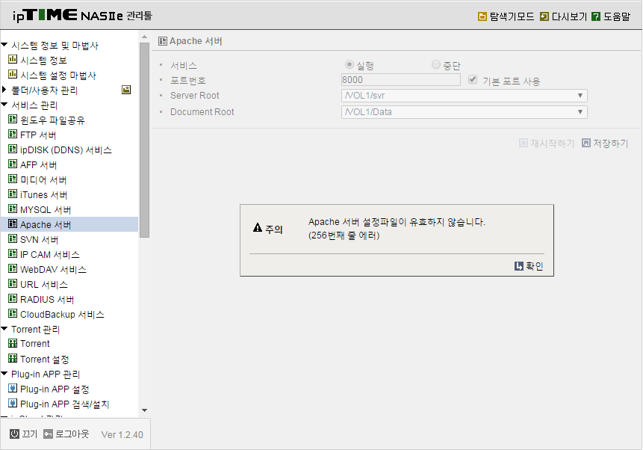Switch to 탐색기모드 via header link

click(512, 16)
